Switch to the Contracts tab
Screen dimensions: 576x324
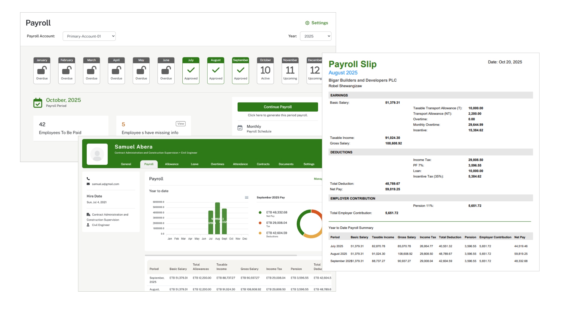[263, 164]
